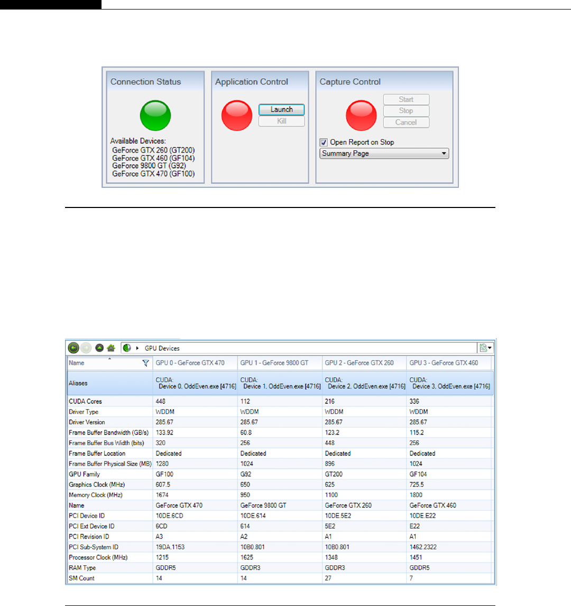Click the PCI Device ID row label
Viewport: 571px width, 606px height.
click(87, 516)
